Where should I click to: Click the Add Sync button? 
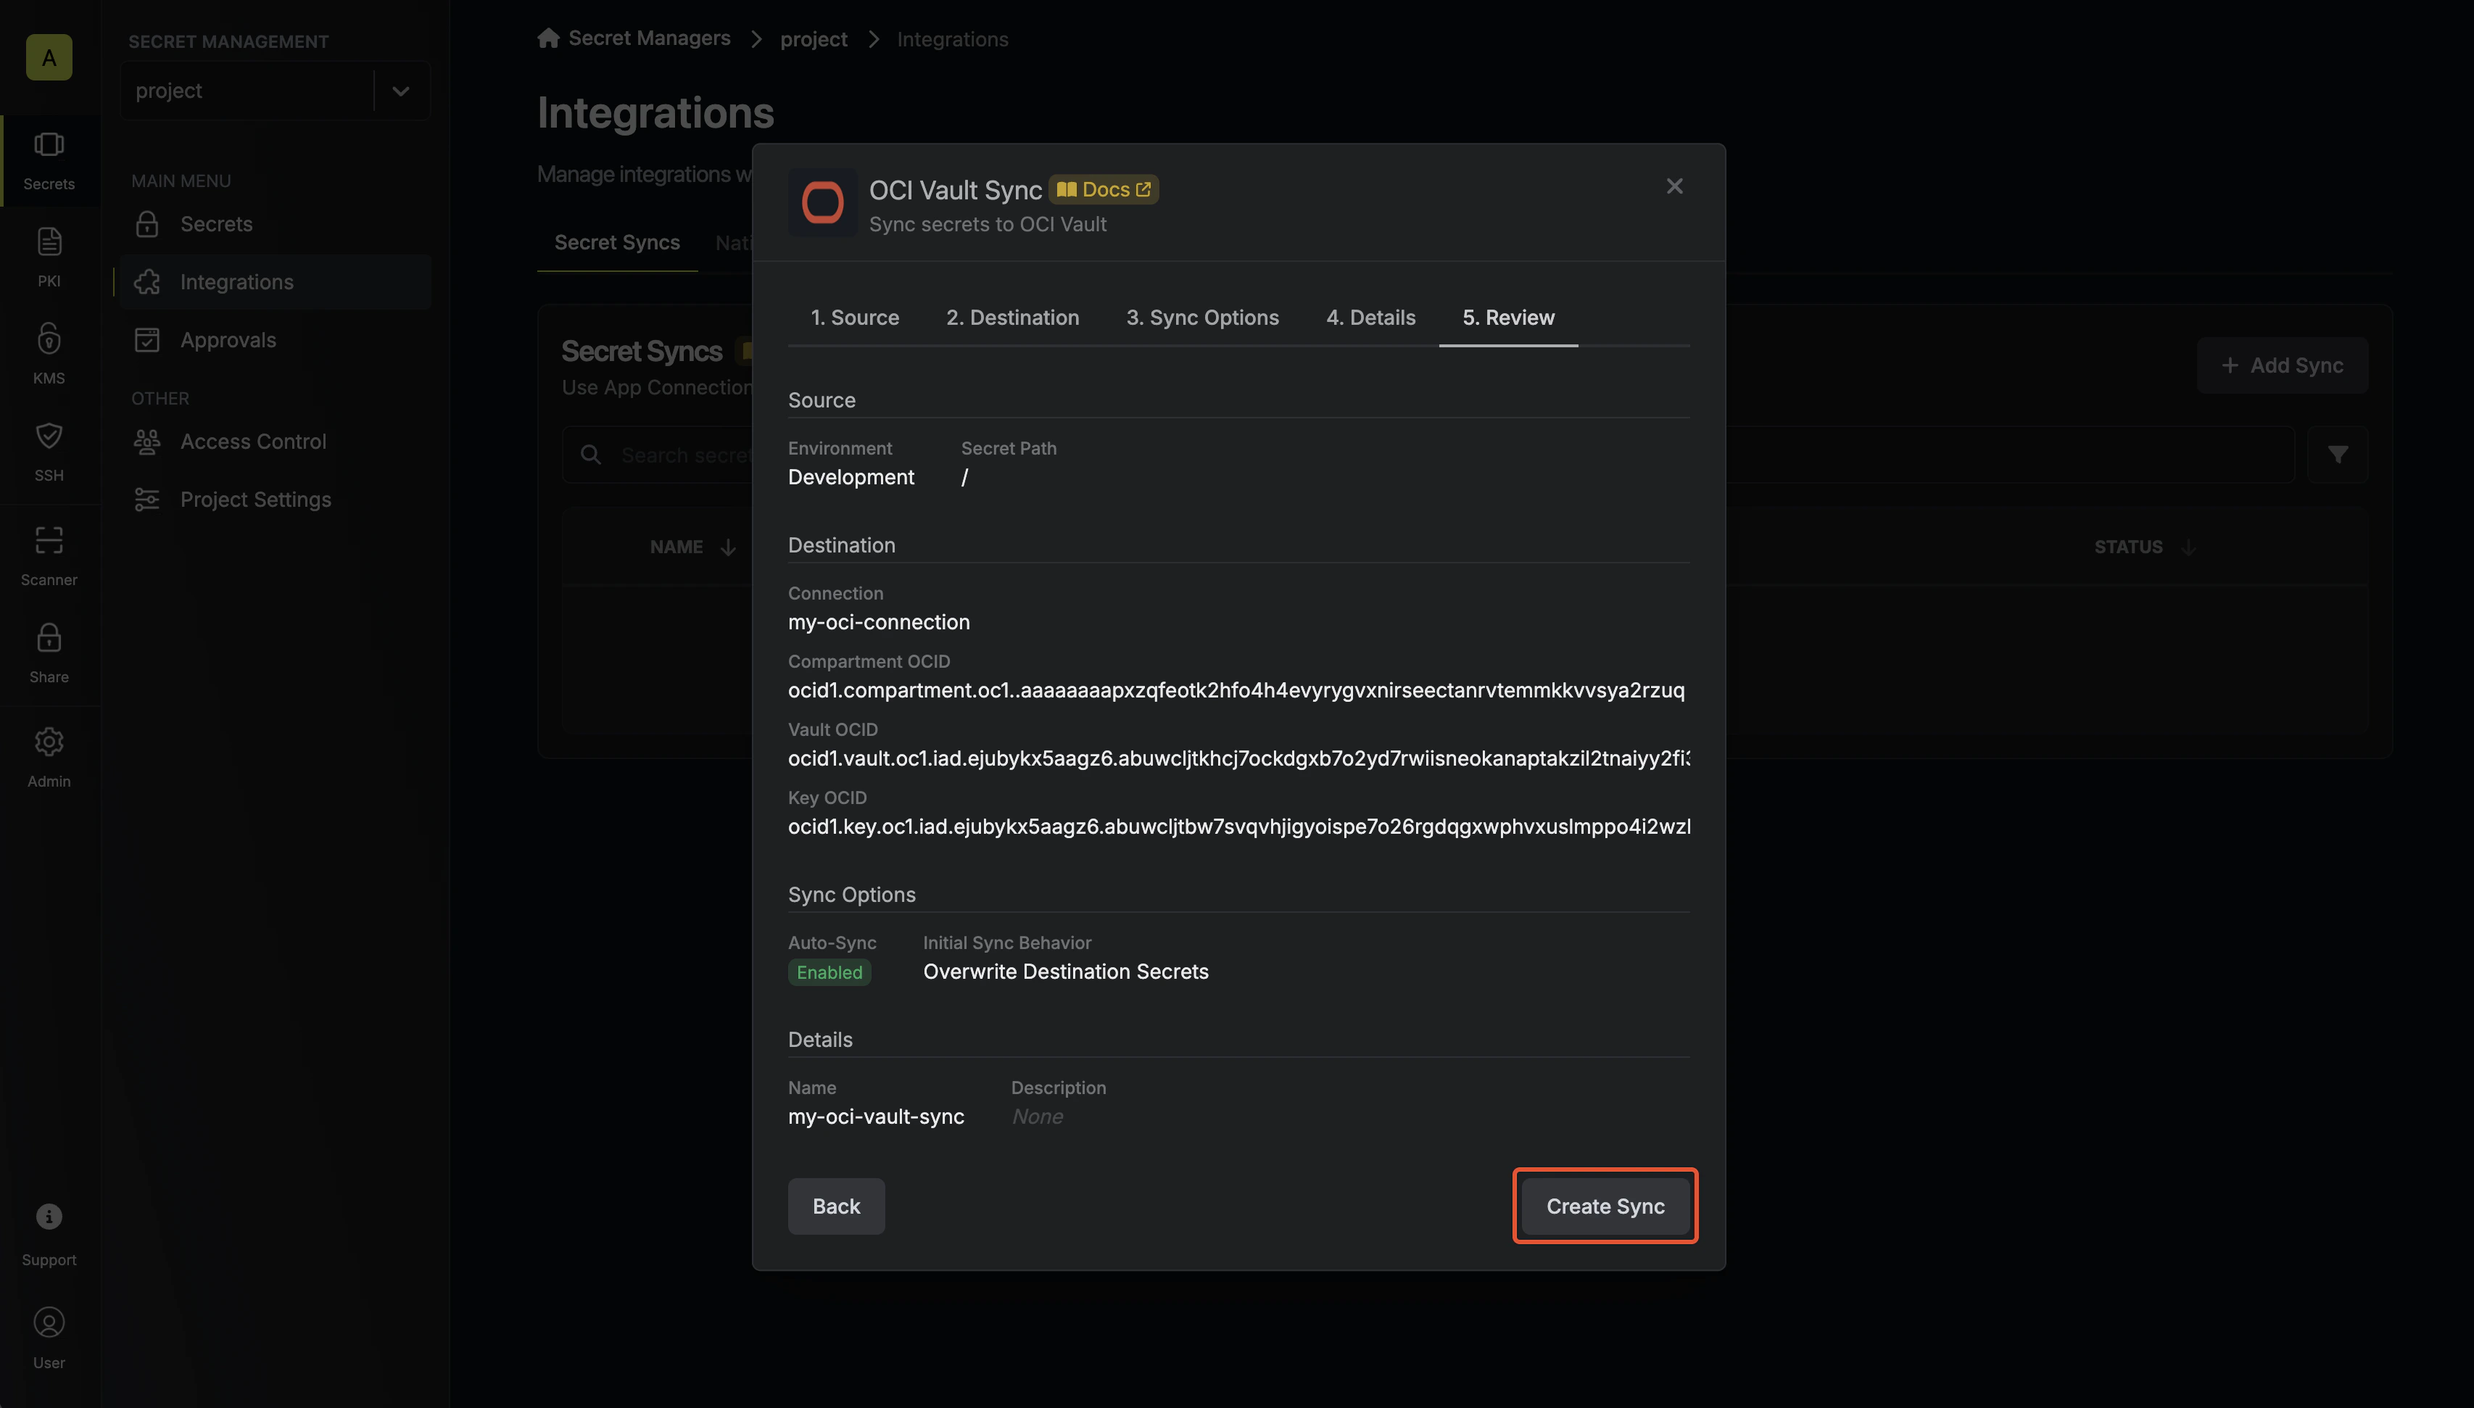[x=2282, y=365]
